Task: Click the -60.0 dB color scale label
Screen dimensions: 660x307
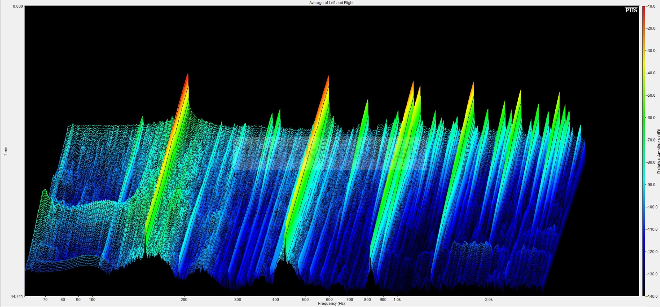Action: 651,118
